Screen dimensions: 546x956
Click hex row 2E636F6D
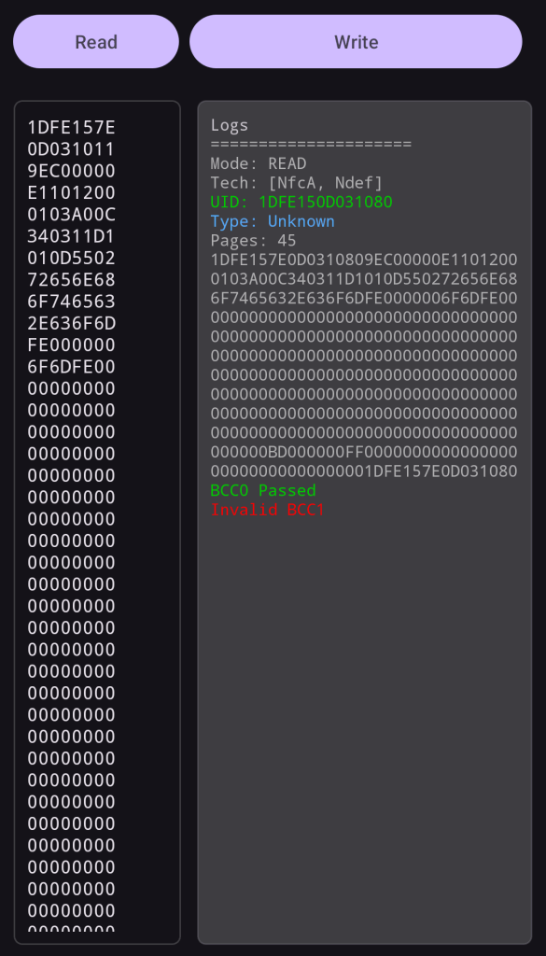point(71,323)
